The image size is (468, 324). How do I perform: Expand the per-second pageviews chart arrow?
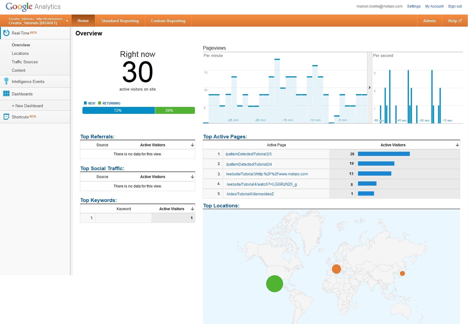pos(369,88)
